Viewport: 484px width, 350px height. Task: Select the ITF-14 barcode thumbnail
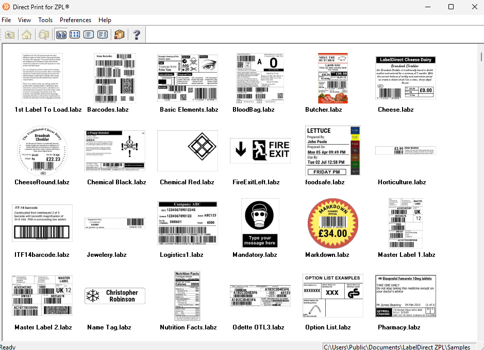[x=42, y=223]
